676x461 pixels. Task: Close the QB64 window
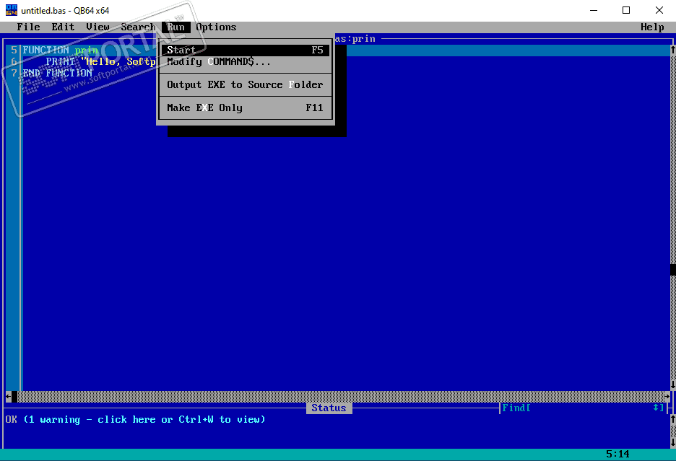pyautogui.click(x=659, y=10)
